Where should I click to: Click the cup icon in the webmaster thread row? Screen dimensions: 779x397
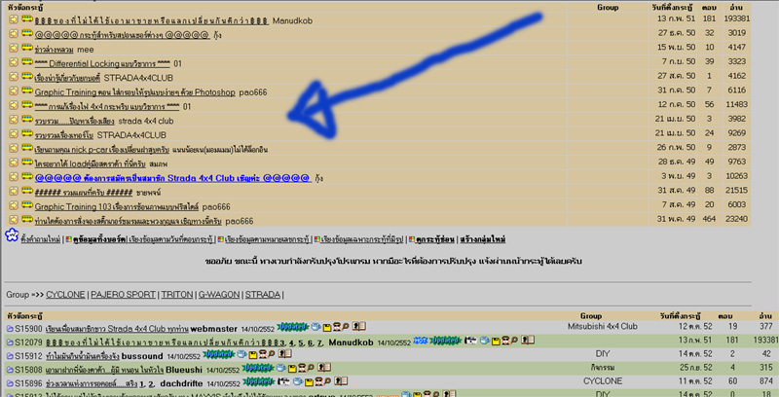(x=315, y=327)
